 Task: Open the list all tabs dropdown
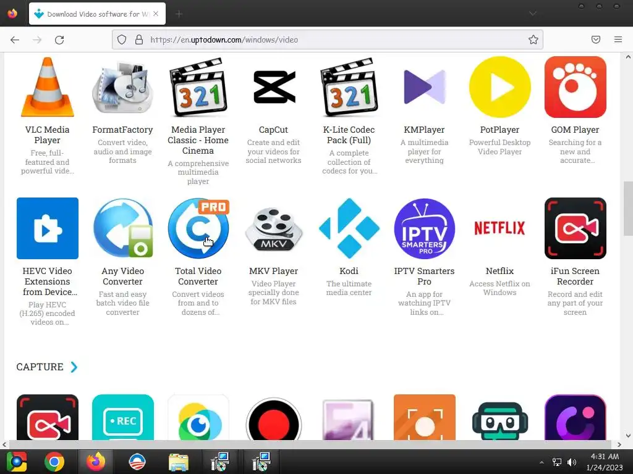533,14
